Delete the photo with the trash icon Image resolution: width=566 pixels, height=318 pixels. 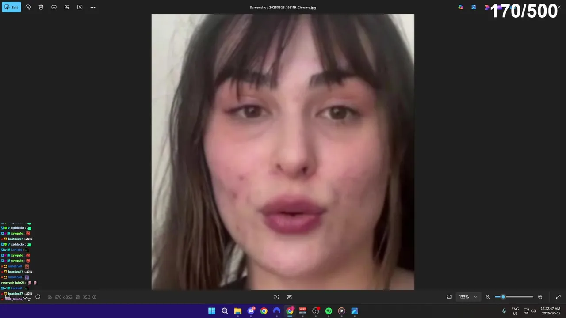41,7
